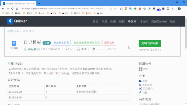Open the Apps grid in bookmarks bar

(x=3, y=13)
